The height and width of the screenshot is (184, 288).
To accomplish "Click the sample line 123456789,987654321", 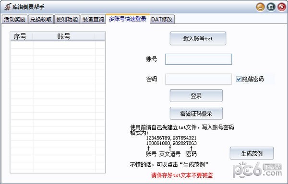I will (171, 138).
